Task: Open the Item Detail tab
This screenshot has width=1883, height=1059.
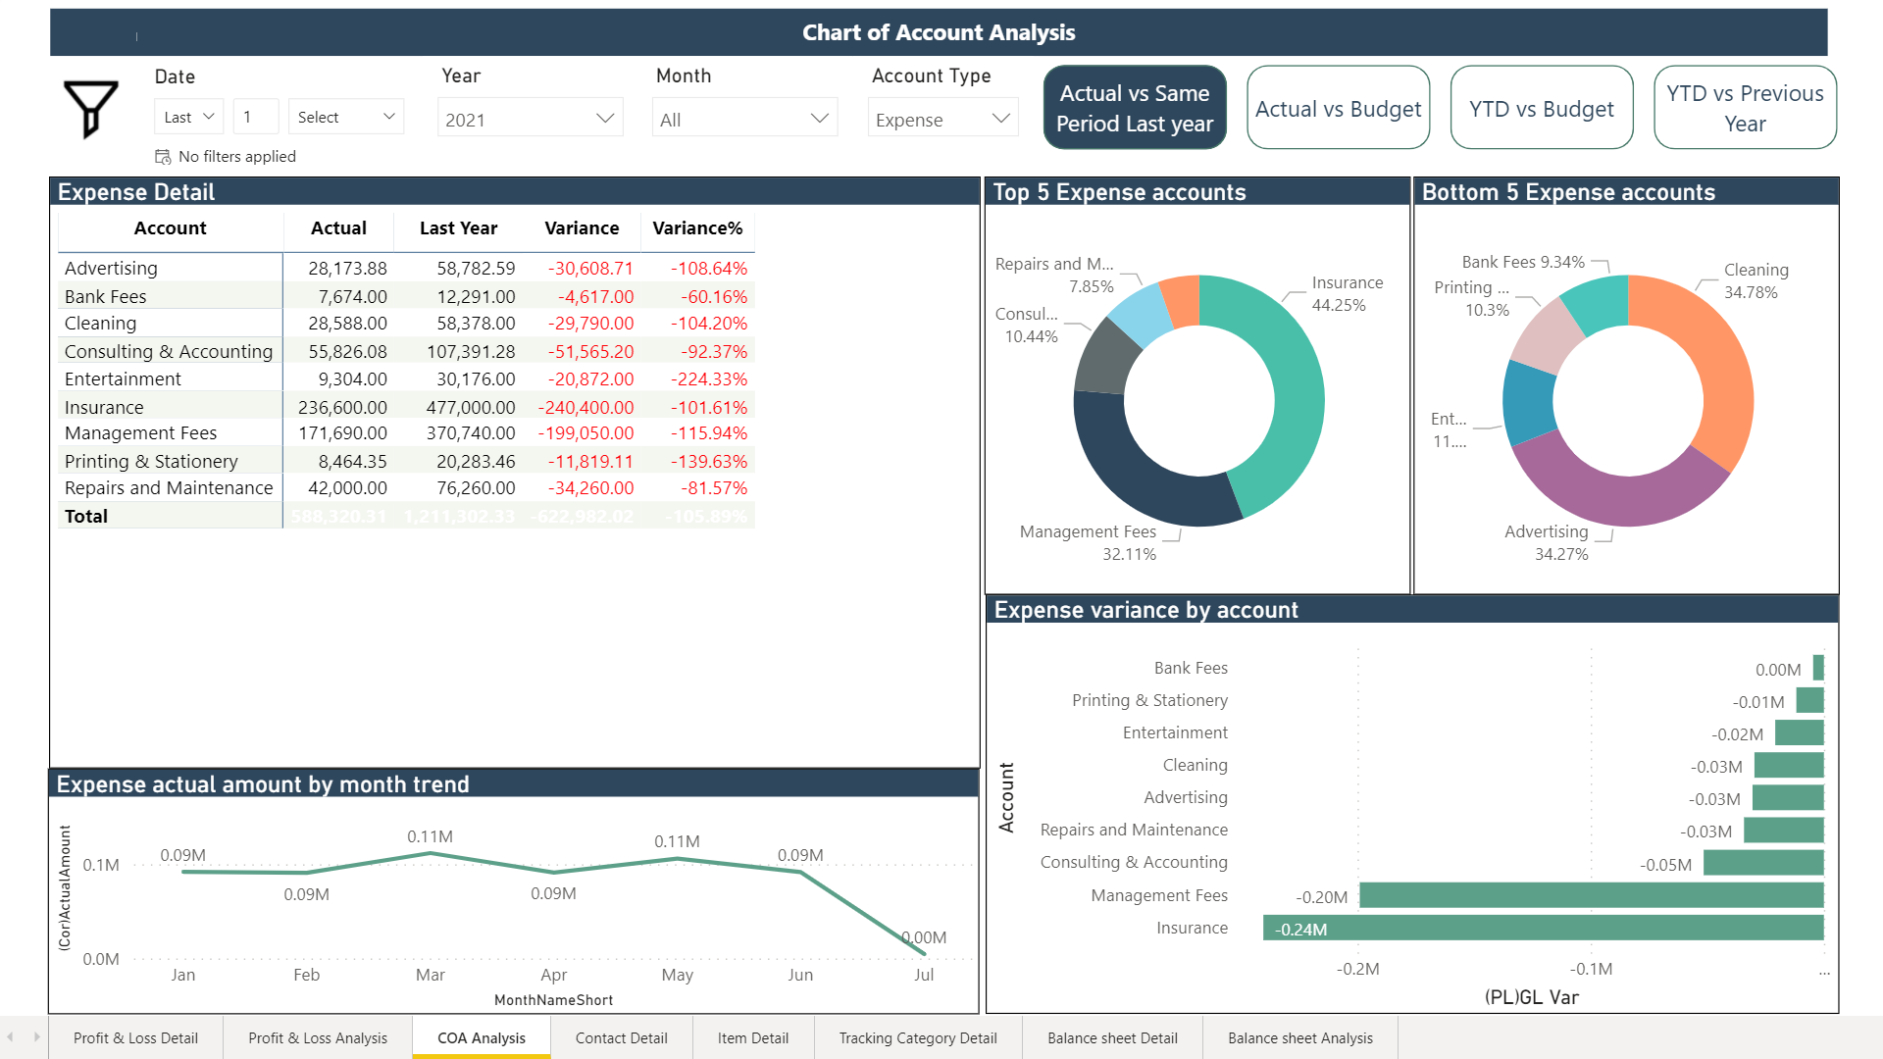Action: (x=753, y=1037)
